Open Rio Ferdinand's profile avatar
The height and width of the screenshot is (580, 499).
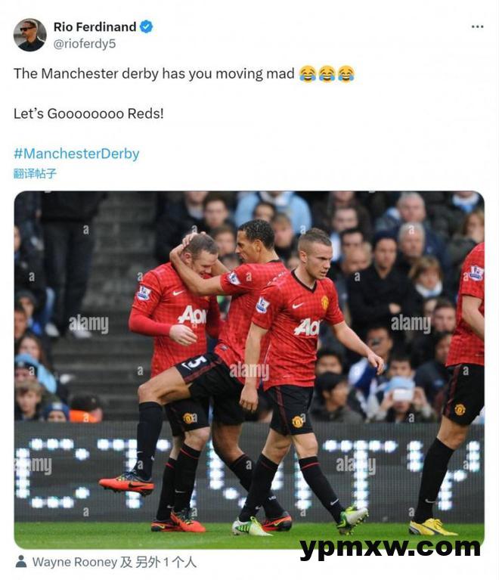(30, 35)
